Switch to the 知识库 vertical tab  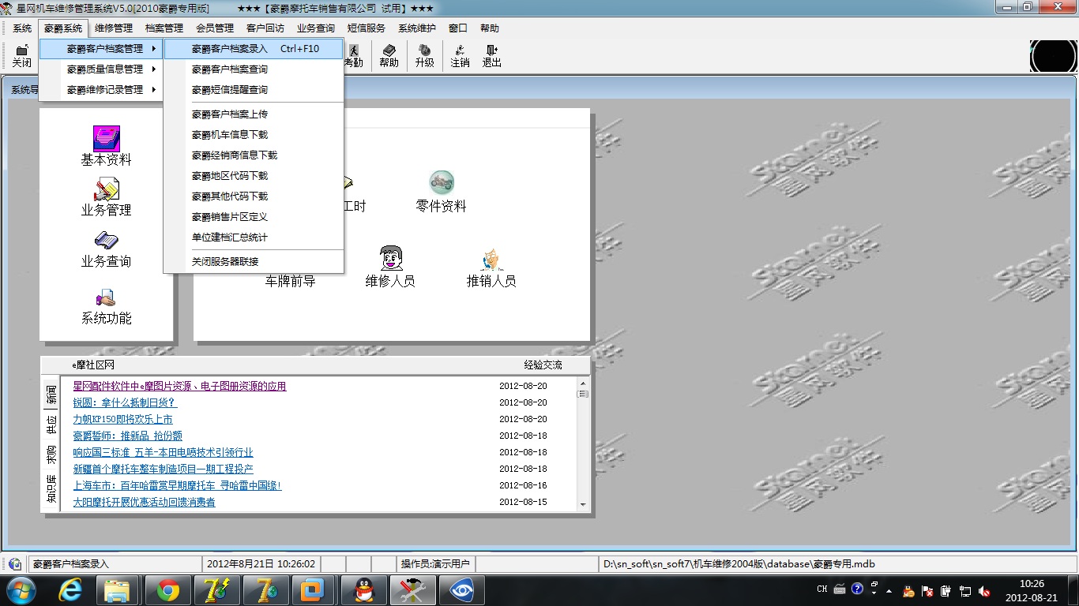tap(51, 489)
